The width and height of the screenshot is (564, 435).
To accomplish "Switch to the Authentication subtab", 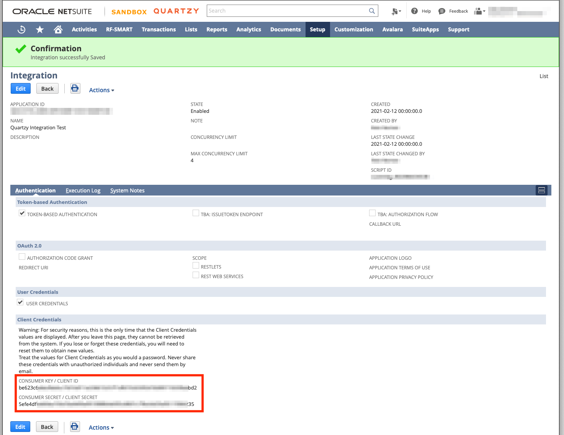I will click(x=35, y=191).
